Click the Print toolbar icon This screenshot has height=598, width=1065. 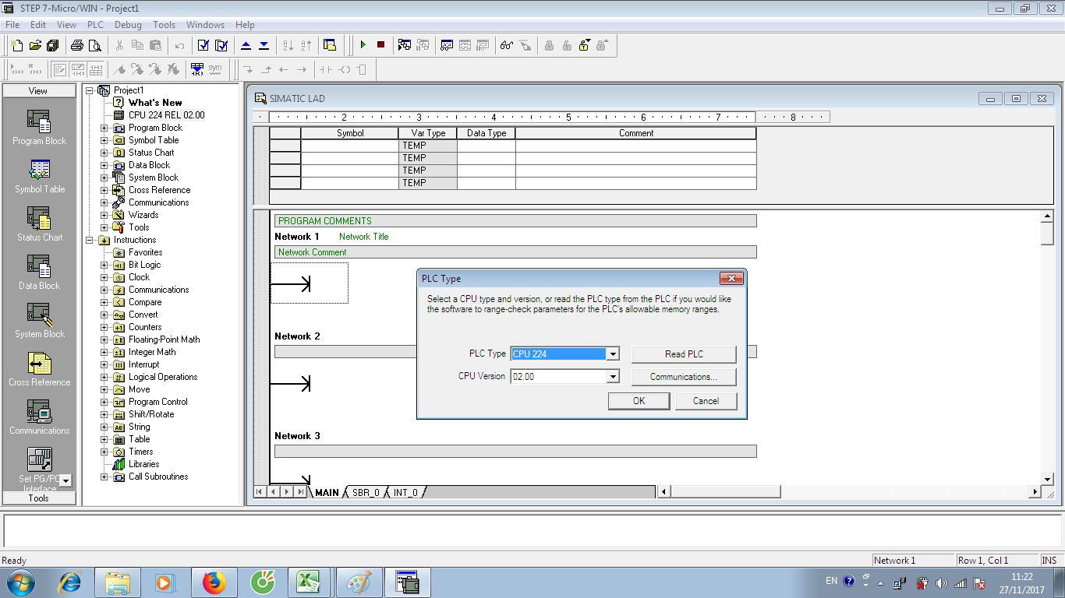[x=77, y=45]
